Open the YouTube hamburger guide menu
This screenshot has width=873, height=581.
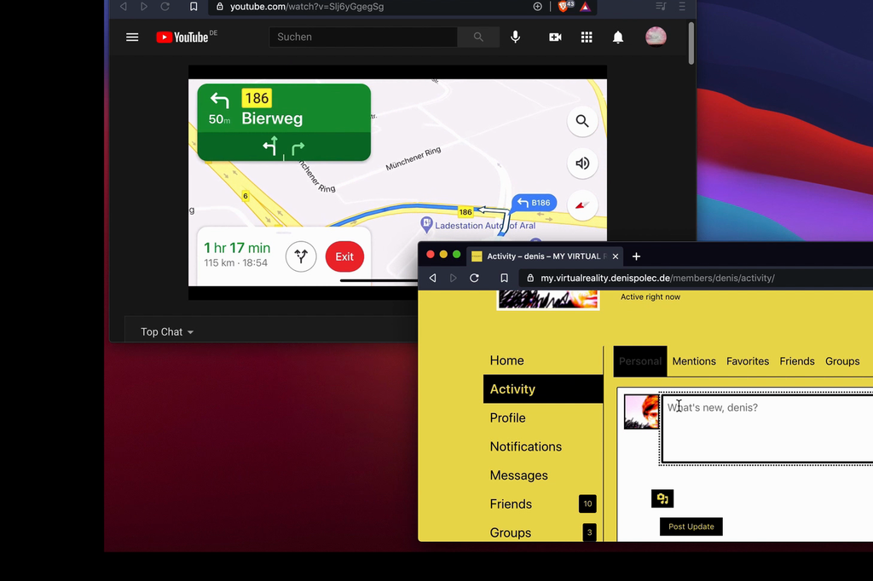tap(132, 37)
